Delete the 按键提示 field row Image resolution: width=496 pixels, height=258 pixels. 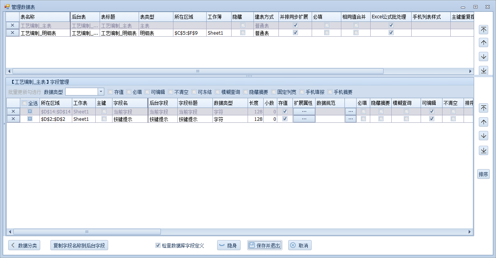(13, 119)
